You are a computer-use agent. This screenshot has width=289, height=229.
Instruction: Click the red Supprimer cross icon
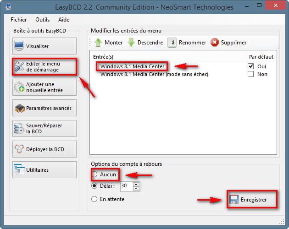(215, 42)
